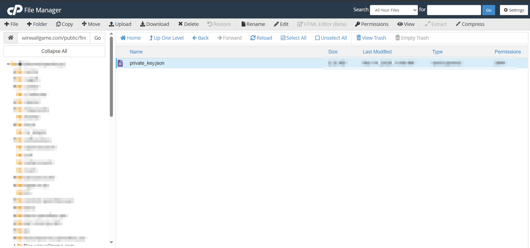Viewport: 530px width, 248px height.
Task: Sort files by Last Modified column
Action: click(x=377, y=52)
